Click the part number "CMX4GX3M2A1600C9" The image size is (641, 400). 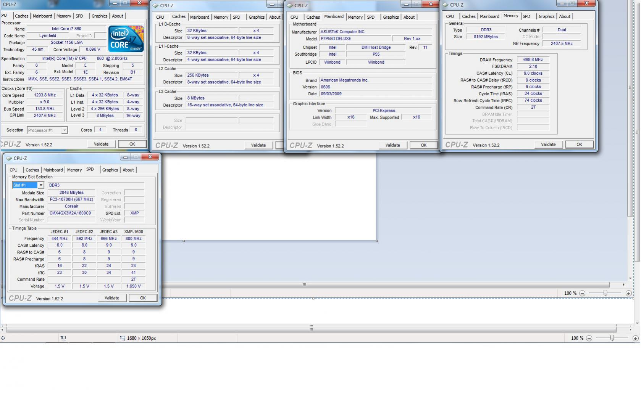click(x=71, y=213)
